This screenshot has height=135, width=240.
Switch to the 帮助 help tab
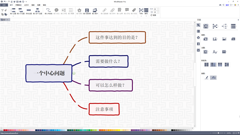(x=44, y=5)
